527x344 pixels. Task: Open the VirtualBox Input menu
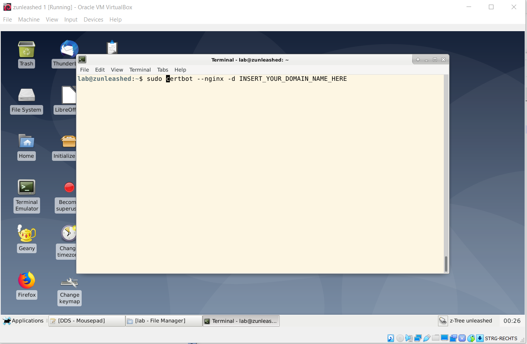(71, 20)
